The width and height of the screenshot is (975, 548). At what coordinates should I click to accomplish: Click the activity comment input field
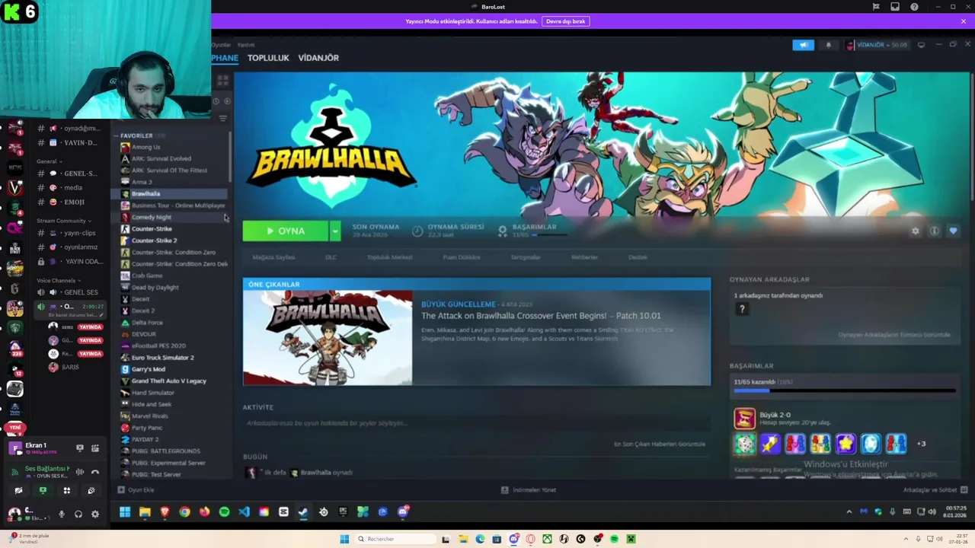coord(476,423)
